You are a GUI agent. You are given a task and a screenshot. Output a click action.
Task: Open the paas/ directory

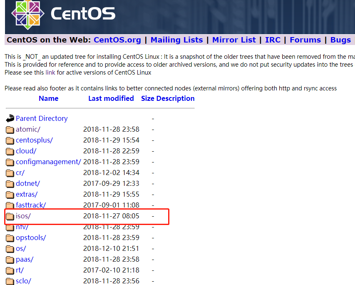coord(25,260)
